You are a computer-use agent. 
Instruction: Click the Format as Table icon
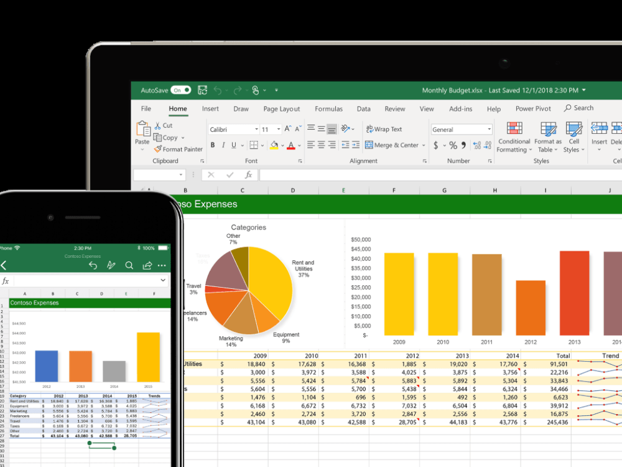point(548,129)
